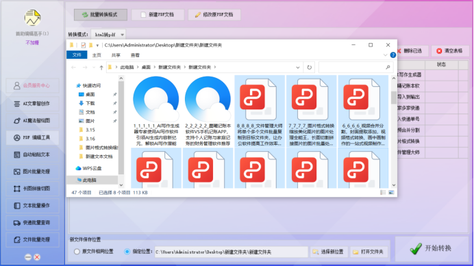Open AI文章智创作 tool
This screenshot has width=474, height=266.
(32, 103)
